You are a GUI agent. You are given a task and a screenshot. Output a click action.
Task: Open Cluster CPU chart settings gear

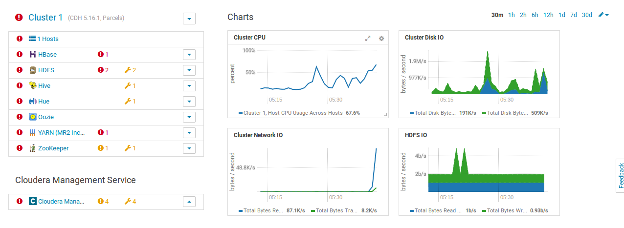[381, 38]
